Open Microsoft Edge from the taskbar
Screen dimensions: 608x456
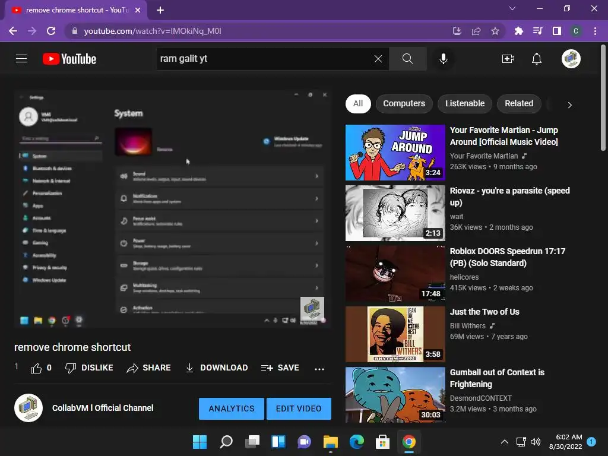357,442
